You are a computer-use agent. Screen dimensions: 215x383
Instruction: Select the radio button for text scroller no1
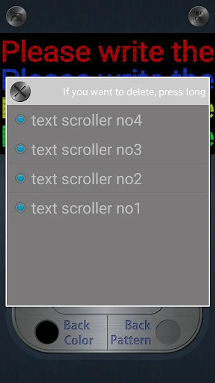20,208
